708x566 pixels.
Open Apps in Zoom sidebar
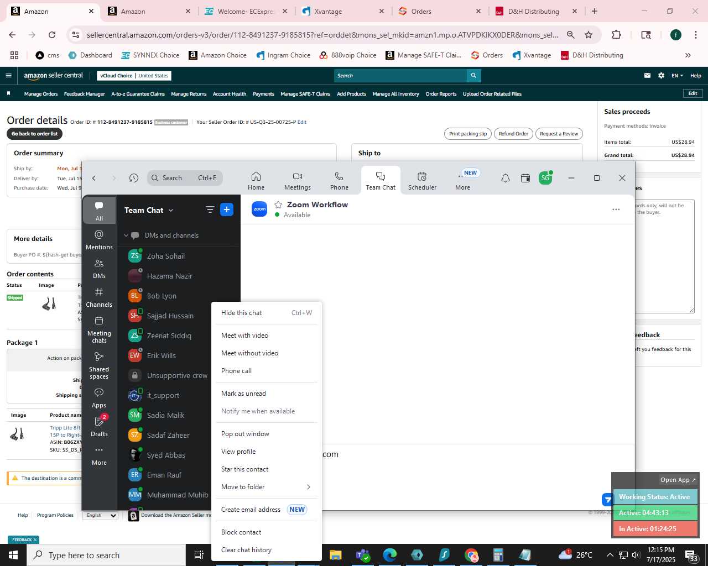click(99, 397)
